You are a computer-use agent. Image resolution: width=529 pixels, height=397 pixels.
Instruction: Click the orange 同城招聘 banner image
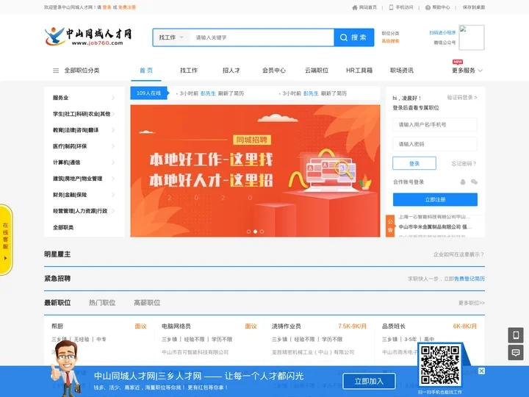(256, 171)
